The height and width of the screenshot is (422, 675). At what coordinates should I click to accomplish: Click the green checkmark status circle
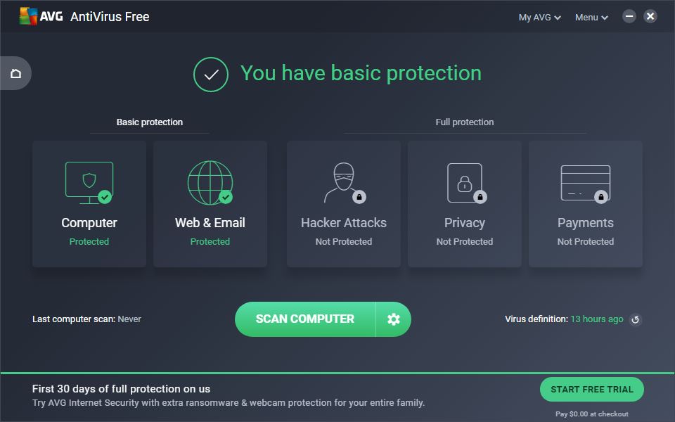tap(209, 74)
